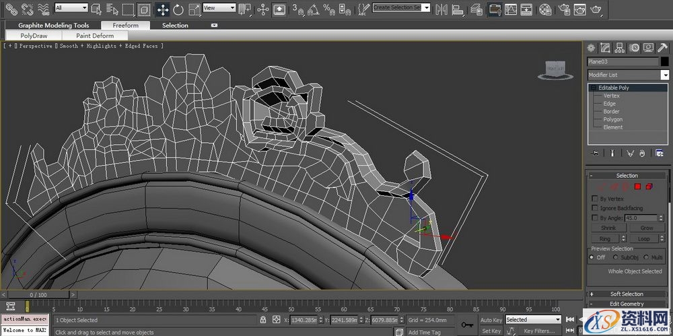This screenshot has width=673, height=336.
Task: Click the object color swatch beside Plane03
Action: tap(664, 61)
